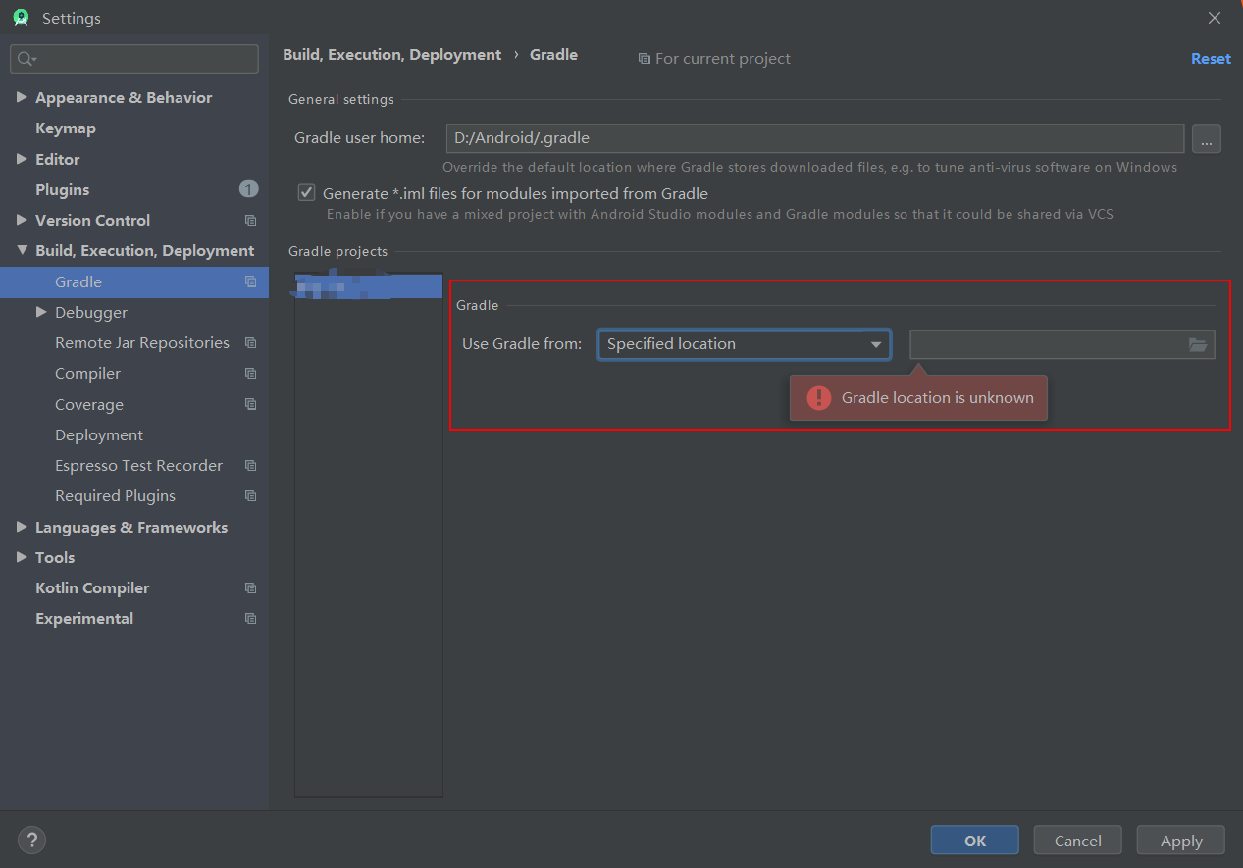Click Build, Execution, Deployment breadcrumb

pyautogui.click(x=391, y=55)
